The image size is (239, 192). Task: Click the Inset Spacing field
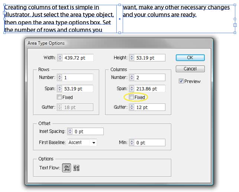point(88,131)
